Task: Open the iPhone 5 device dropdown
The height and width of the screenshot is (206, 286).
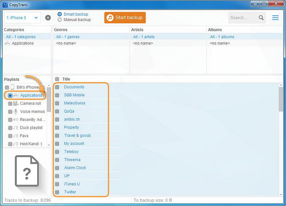Action: (x=22, y=18)
